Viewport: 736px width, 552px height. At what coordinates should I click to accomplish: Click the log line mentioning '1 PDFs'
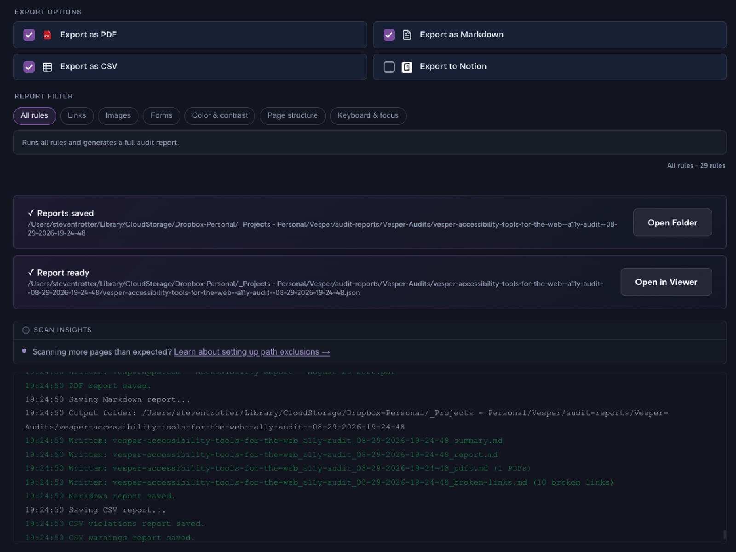(x=278, y=469)
